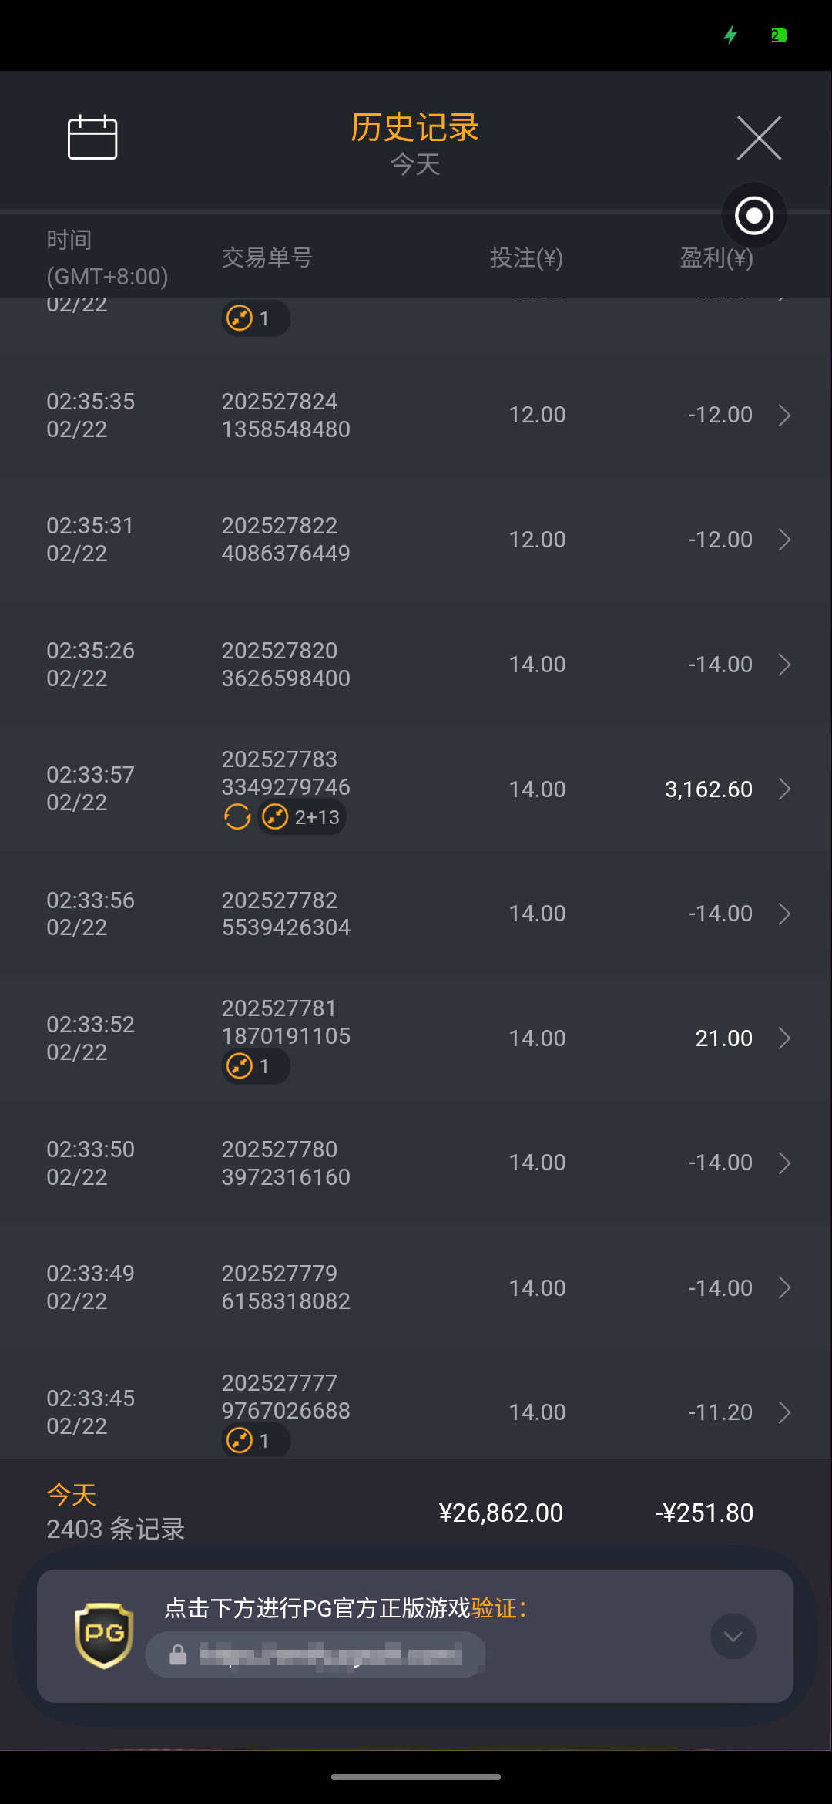The height and width of the screenshot is (1804, 832).
Task: Expand details for 02:35:35 record
Action: tap(784, 416)
